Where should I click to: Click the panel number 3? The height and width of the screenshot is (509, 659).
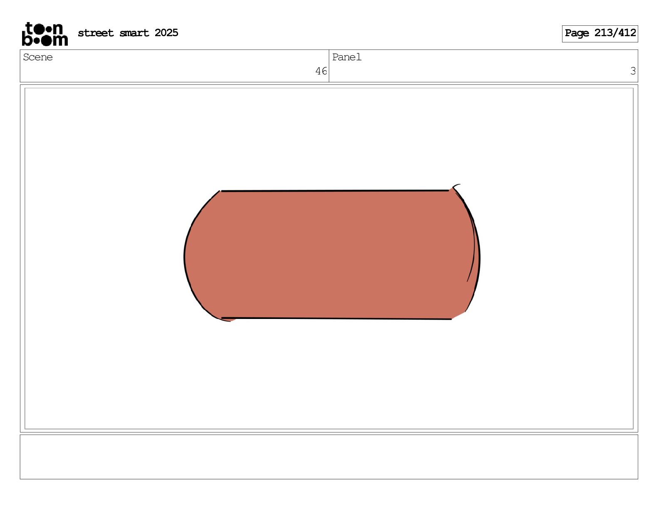click(x=633, y=72)
